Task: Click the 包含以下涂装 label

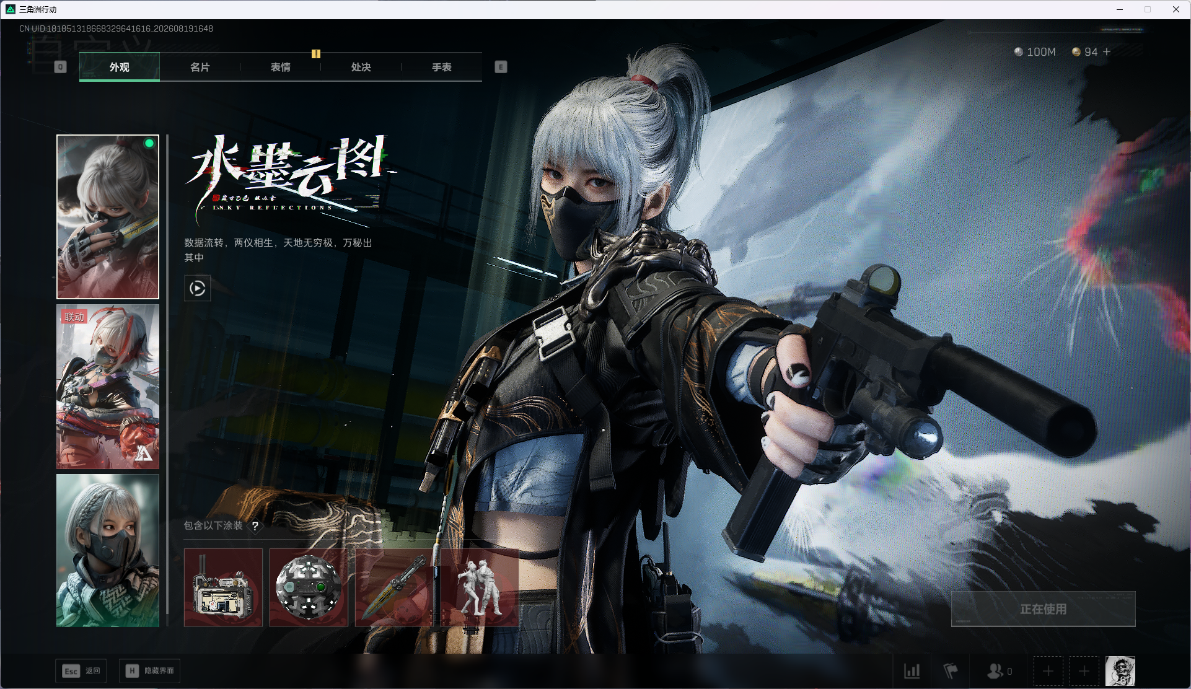Action: [213, 525]
